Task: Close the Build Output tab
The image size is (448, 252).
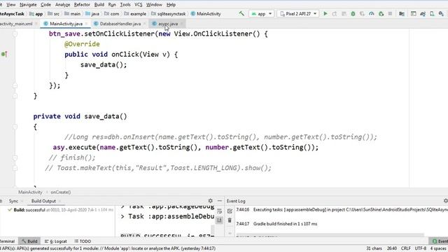Action: click(59, 201)
